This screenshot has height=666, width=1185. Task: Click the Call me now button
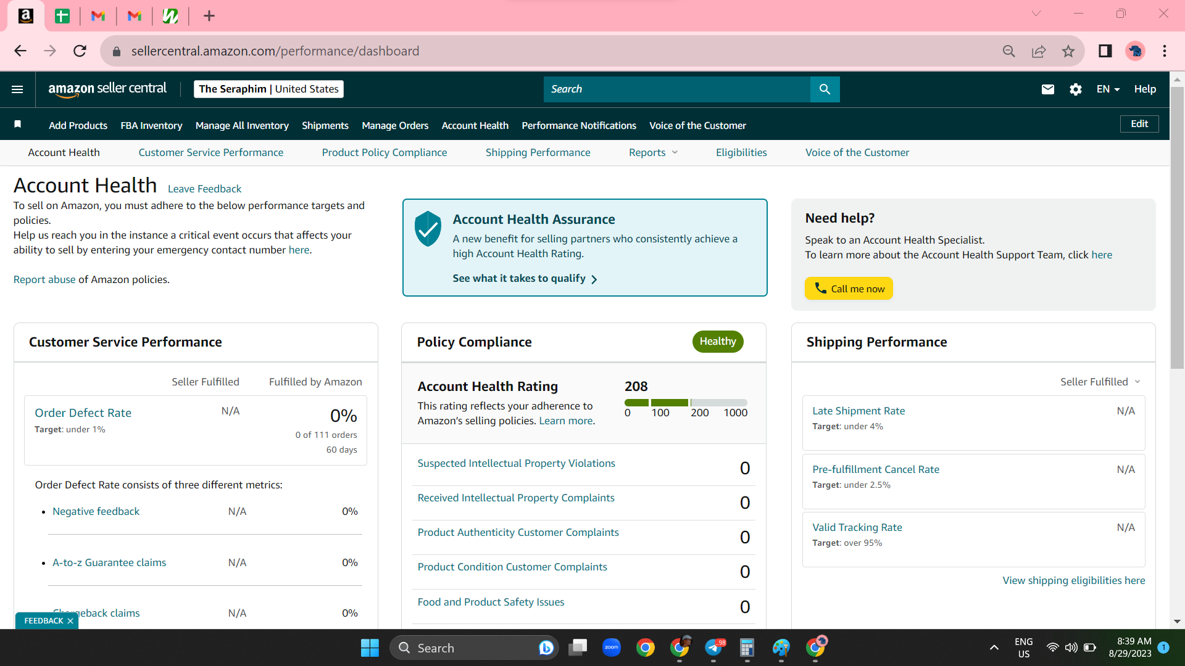pos(849,289)
